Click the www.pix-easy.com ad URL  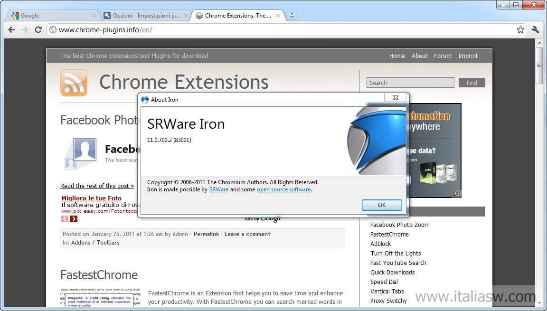(x=99, y=211)
